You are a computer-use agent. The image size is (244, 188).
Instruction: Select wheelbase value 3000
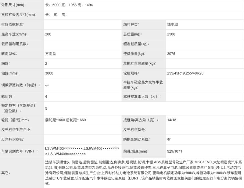49,73
